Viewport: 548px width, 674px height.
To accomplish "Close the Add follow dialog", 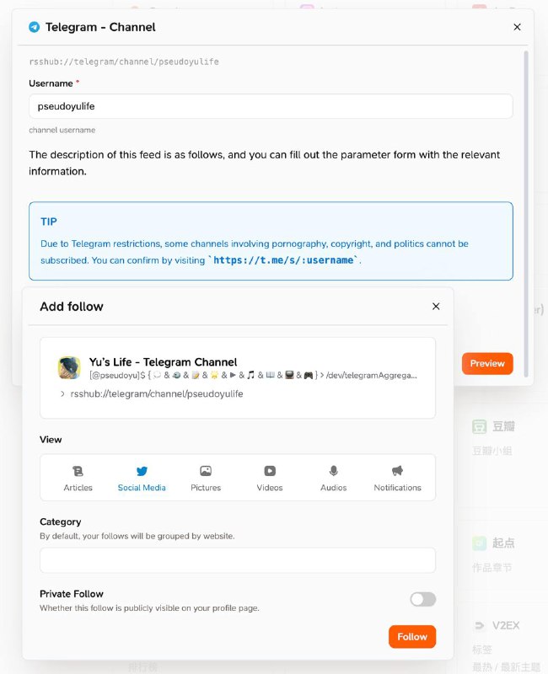I will [436, 307].
